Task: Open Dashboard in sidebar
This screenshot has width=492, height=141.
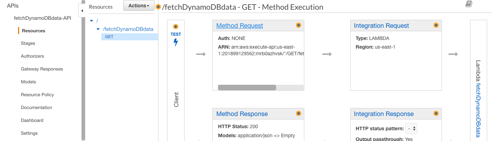Action: pos(32,121)
